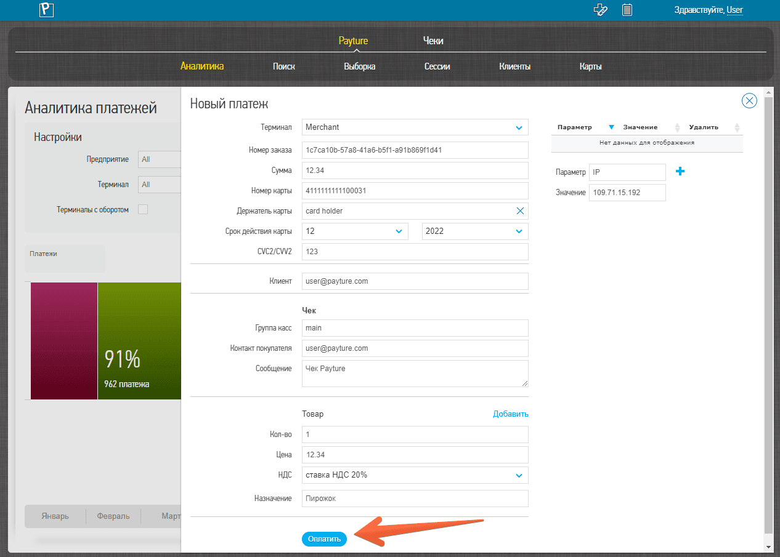Click the Сообщение text area
This screenshot has height=557, width=780.
[x=415, y=374]
